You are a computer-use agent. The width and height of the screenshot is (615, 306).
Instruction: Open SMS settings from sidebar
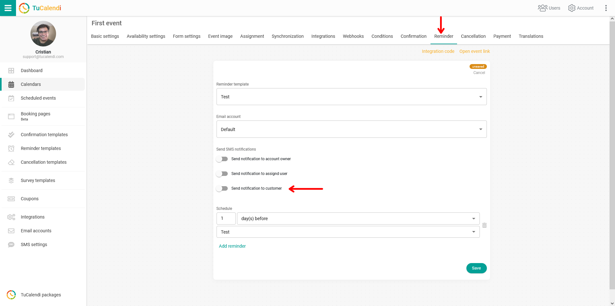pyautogui.click(x=34, y=244)
